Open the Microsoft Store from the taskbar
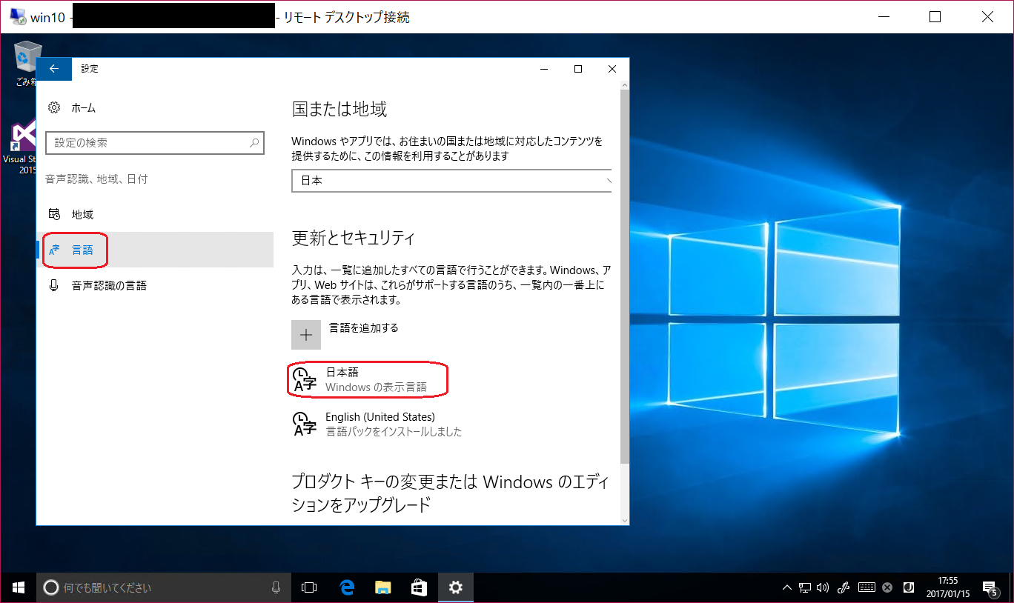Viewport: 1014px width, 603px height. (x=419, y=587)
